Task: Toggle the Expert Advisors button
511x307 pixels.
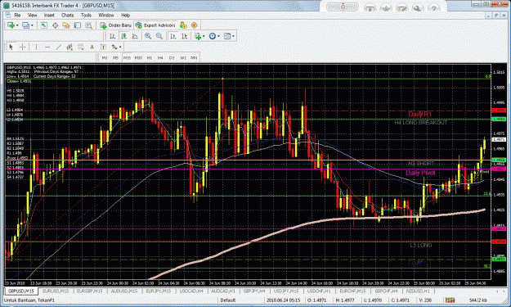Action: coord(155,25)
